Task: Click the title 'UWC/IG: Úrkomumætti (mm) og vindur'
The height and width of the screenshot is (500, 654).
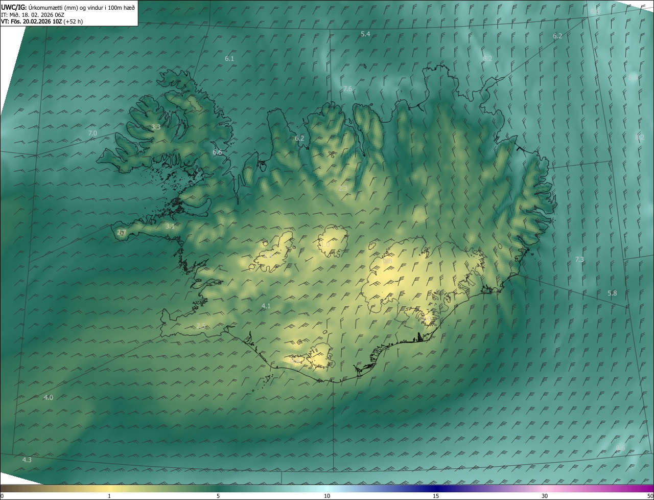Action: click(x=68, y=7)
